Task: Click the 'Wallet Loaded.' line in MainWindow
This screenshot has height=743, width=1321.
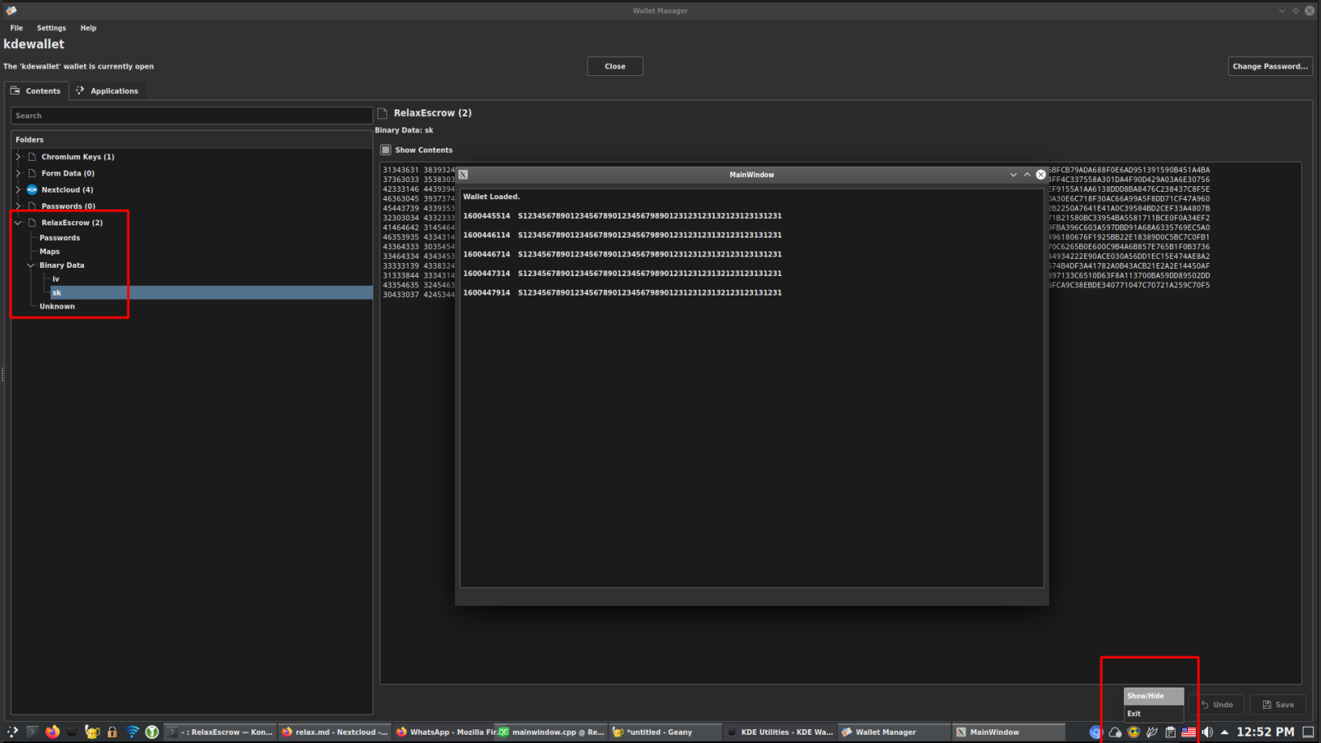Action: (x=491, y=197)
